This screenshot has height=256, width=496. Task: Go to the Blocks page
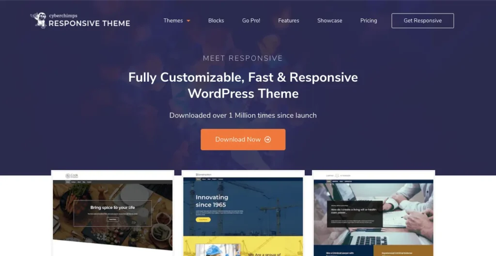coord(216,21)
